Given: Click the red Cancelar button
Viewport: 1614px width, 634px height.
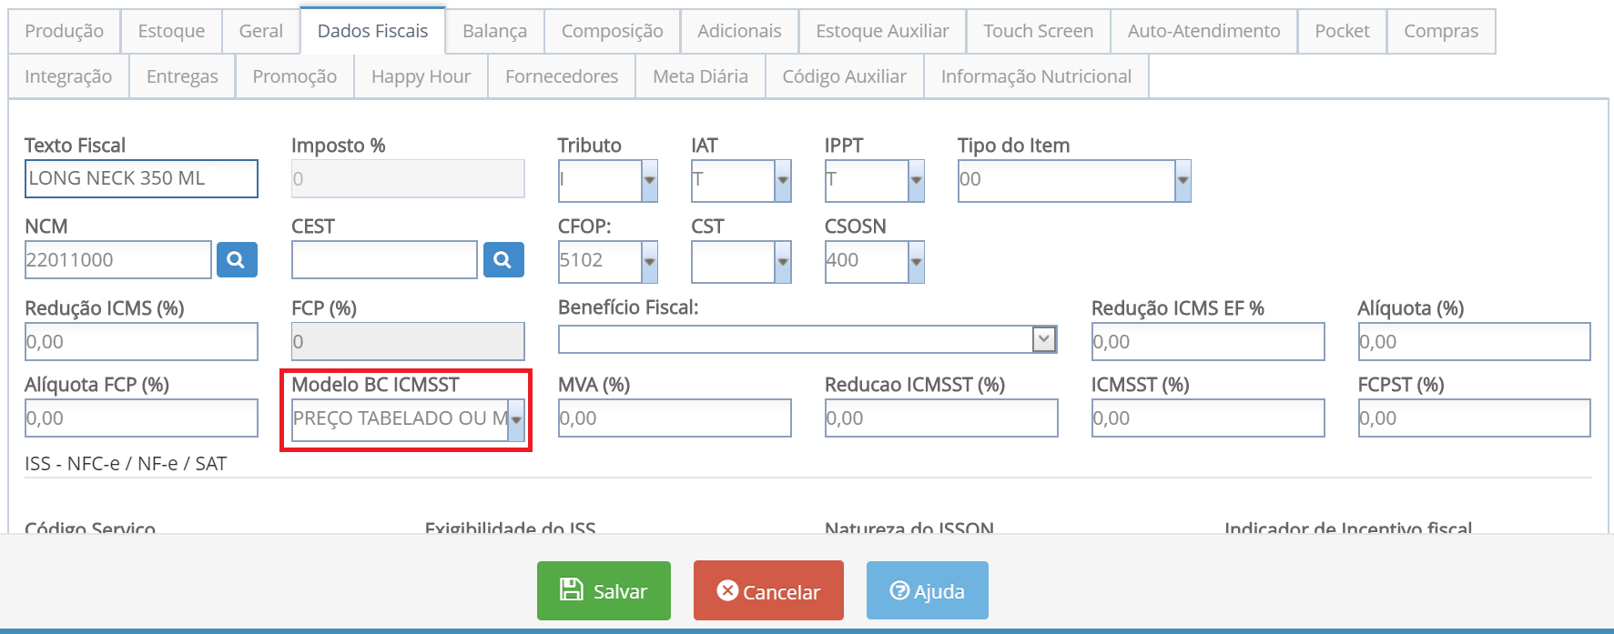Looking at the screenshot, I should click(x=768, y=590).
